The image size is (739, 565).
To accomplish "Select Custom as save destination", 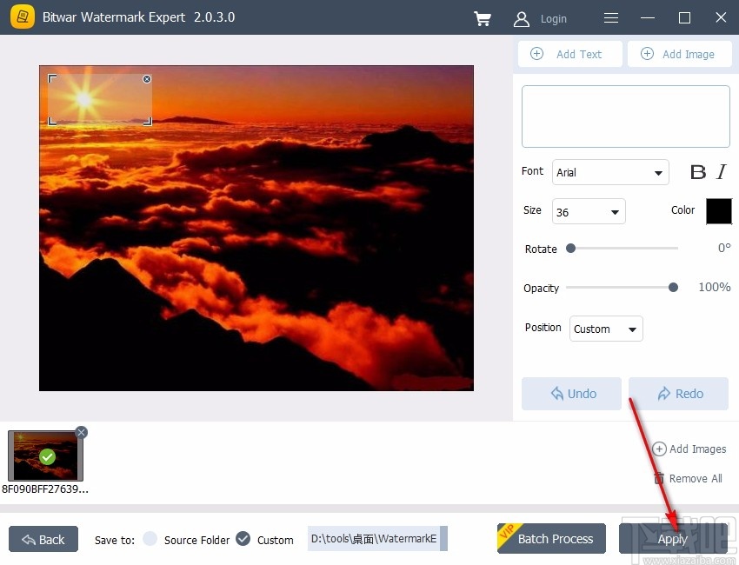I will (244, 539).
